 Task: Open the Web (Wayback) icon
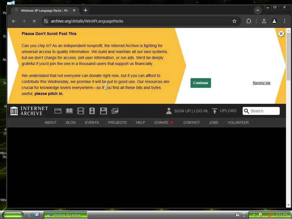click(x=58, y=111)
